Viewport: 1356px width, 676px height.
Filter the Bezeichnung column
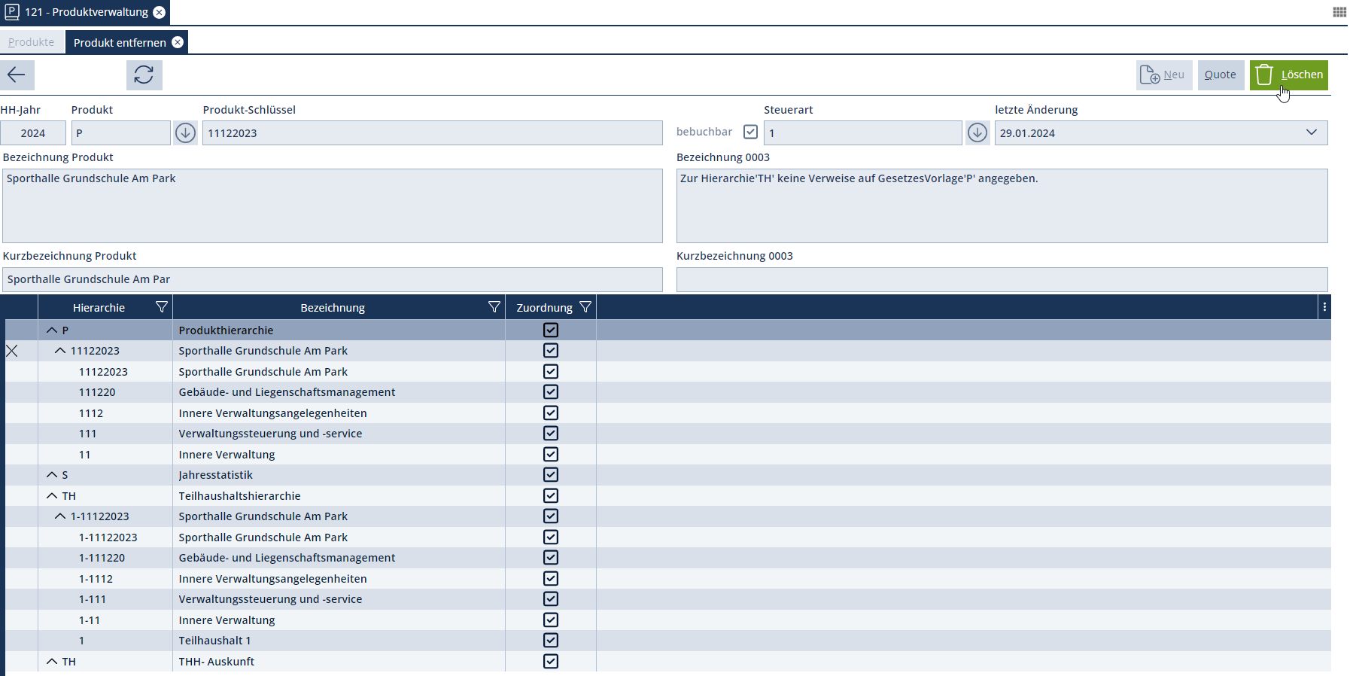(494, 307)
